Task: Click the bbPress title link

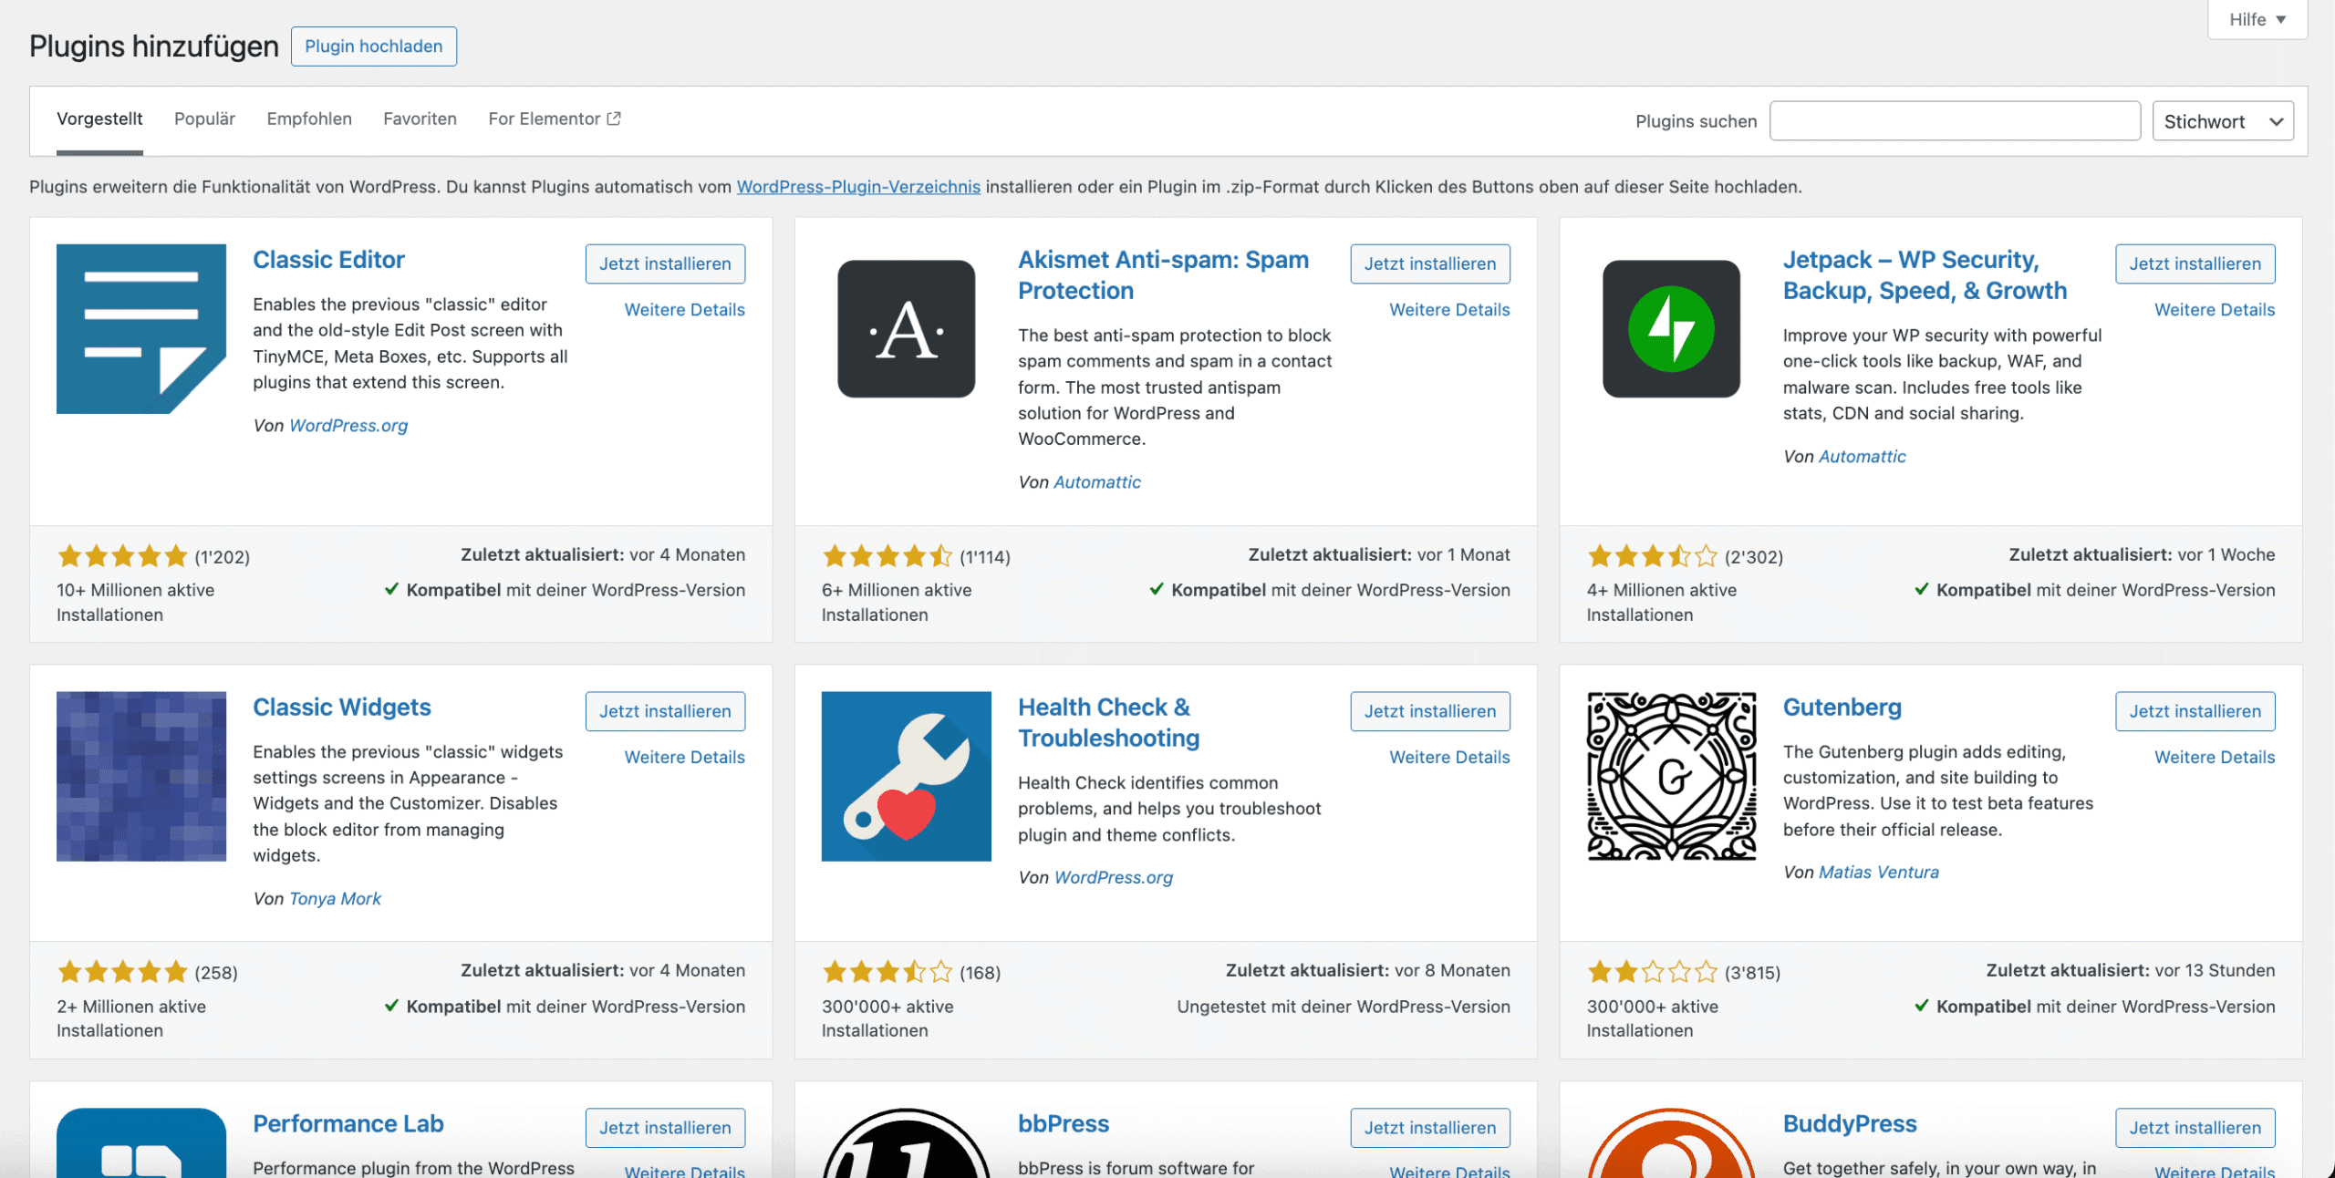Action: point(1064,1124)
